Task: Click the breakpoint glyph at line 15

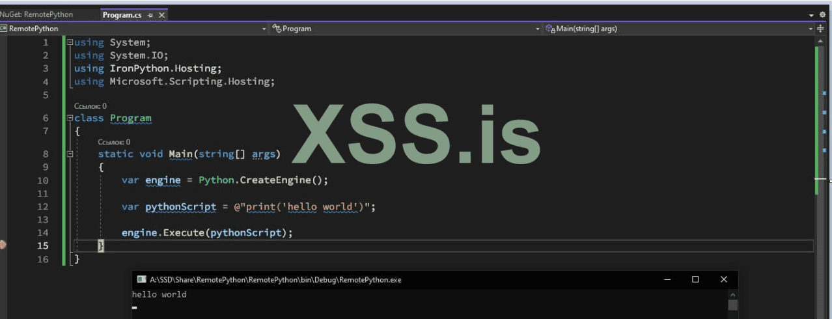Action: [3, 245]
